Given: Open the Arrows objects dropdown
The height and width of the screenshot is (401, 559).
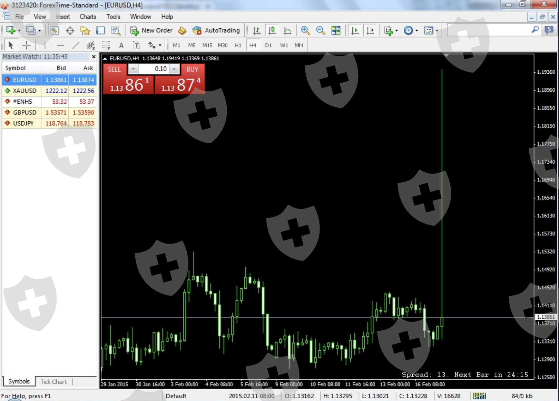Looking at the screenshot, I should coord(160,45).
